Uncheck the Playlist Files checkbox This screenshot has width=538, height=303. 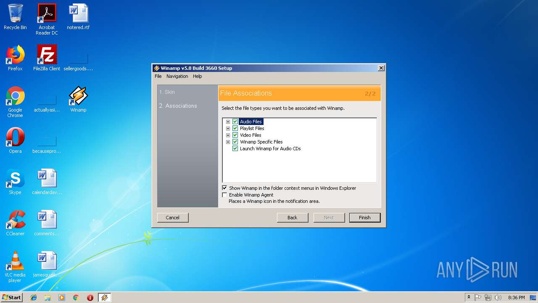pyautogui.click(x=235, y=128)
